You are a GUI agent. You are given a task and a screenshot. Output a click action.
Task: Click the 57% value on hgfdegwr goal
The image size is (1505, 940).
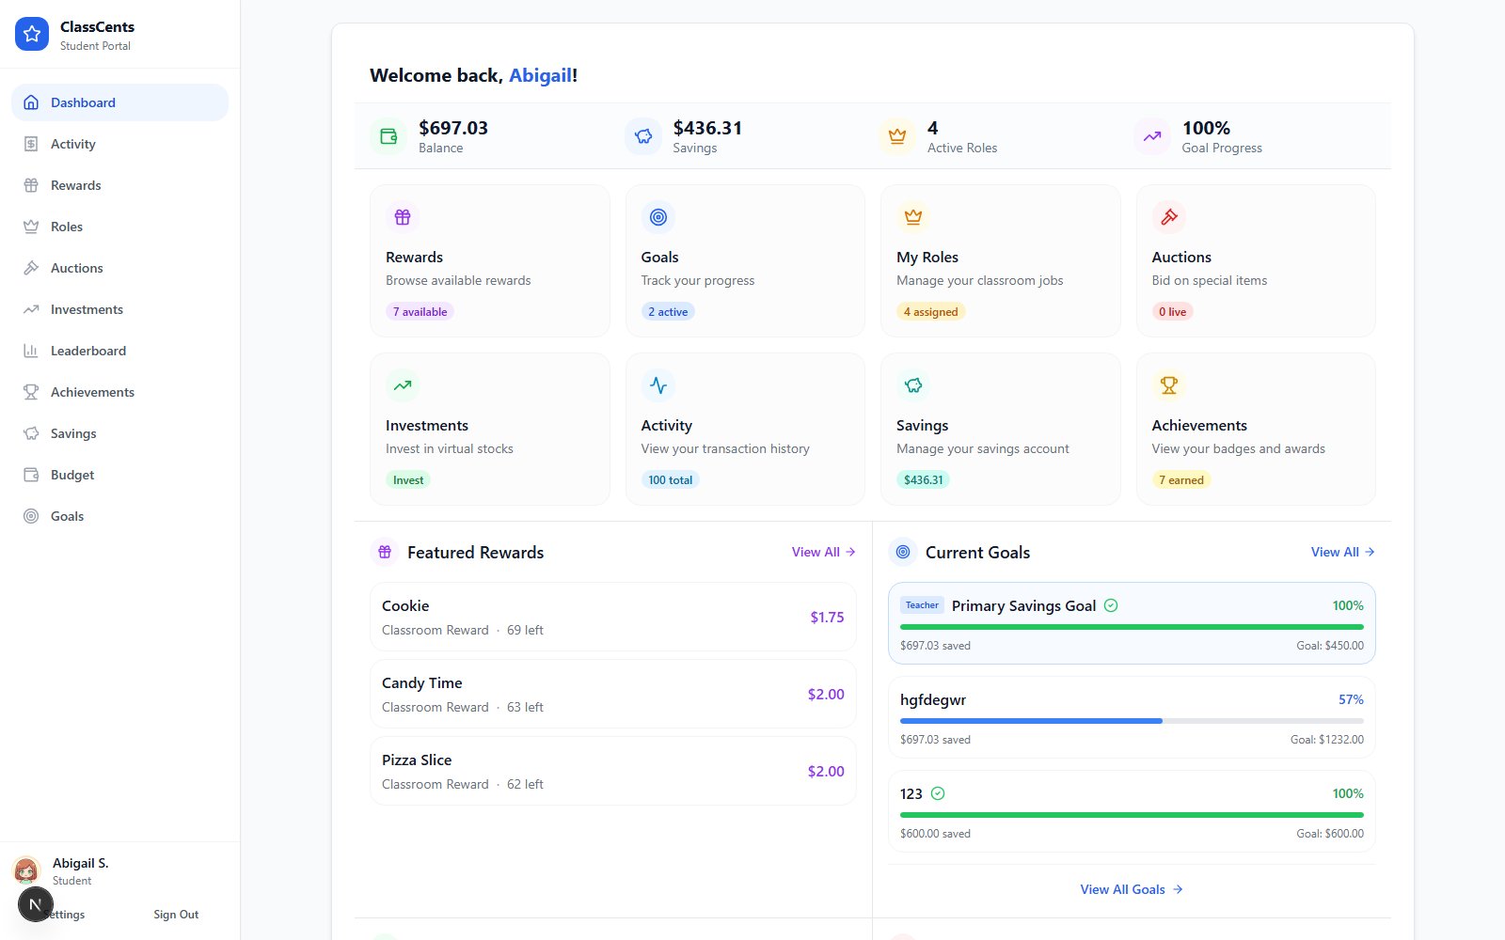pos(1351,699)
